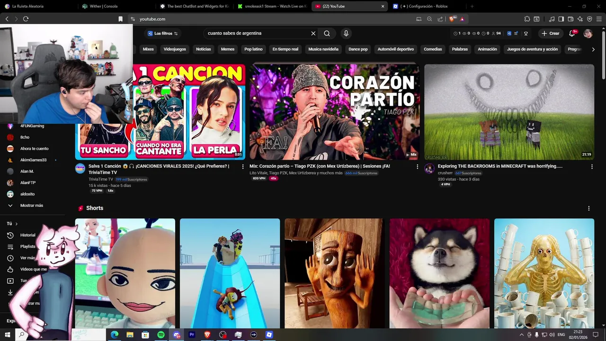
Task: Select the En tiempo real chip
Action: click(x=285, y=49)
